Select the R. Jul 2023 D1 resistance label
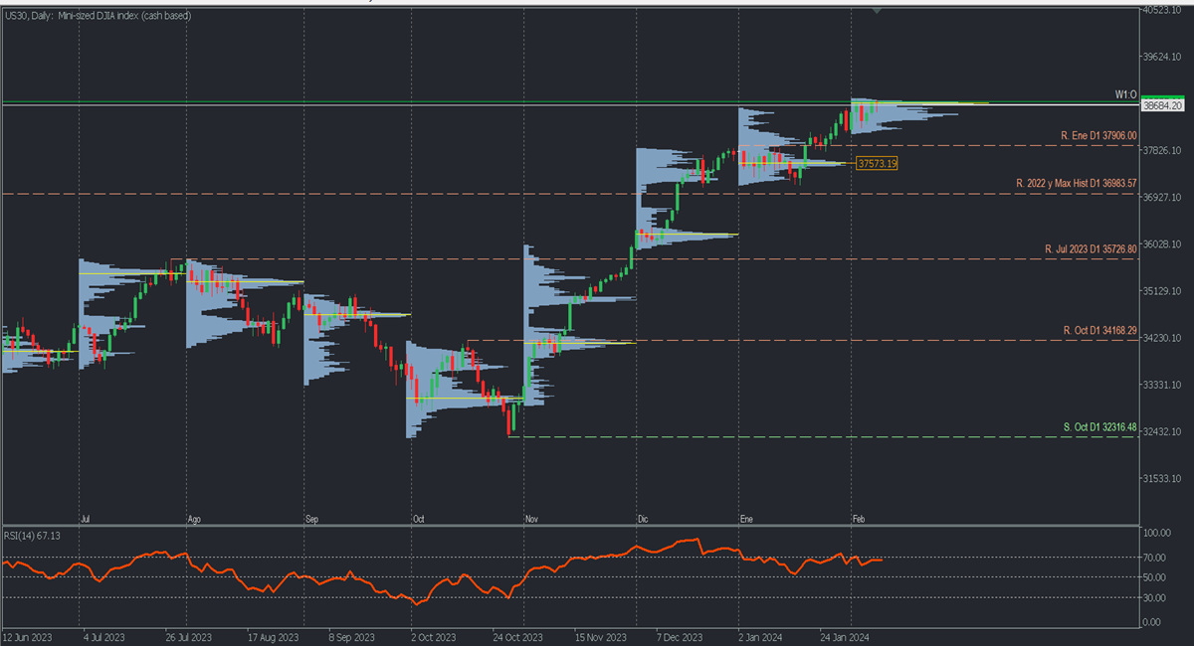This screenshot has width=1194, height=646. point(1090,248)
